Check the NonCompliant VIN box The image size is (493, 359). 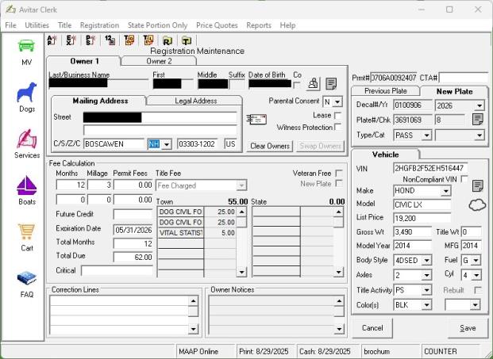464,178
